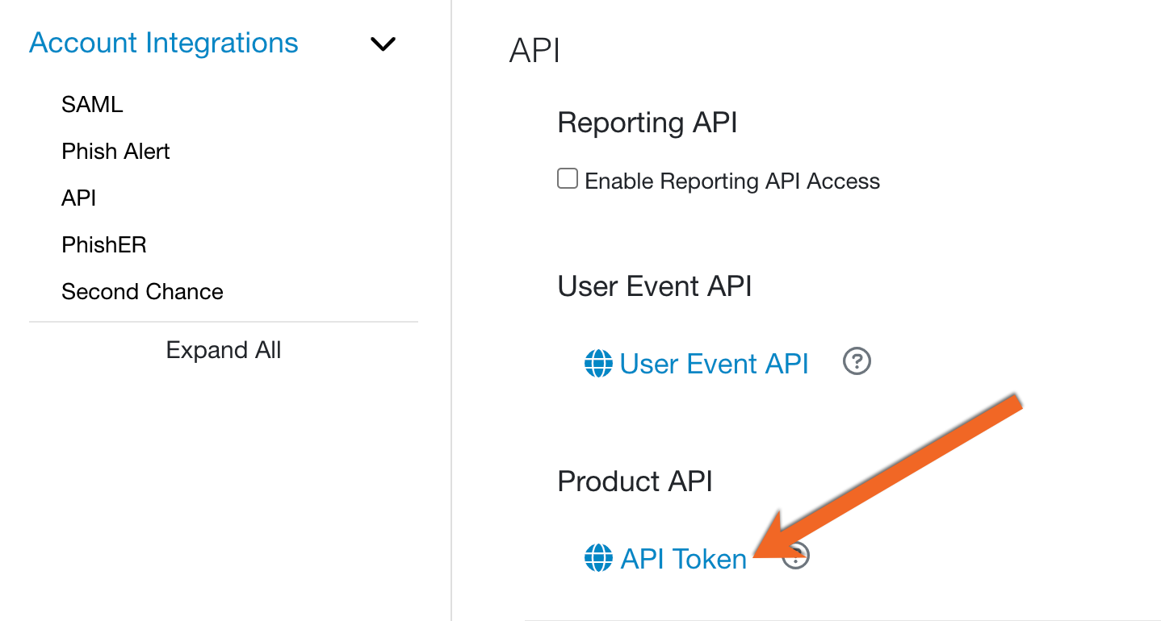Go to Phish Alert in the sidebar
The height and width of the screenshot is (621, 1161).
click(x=115, y=152)
